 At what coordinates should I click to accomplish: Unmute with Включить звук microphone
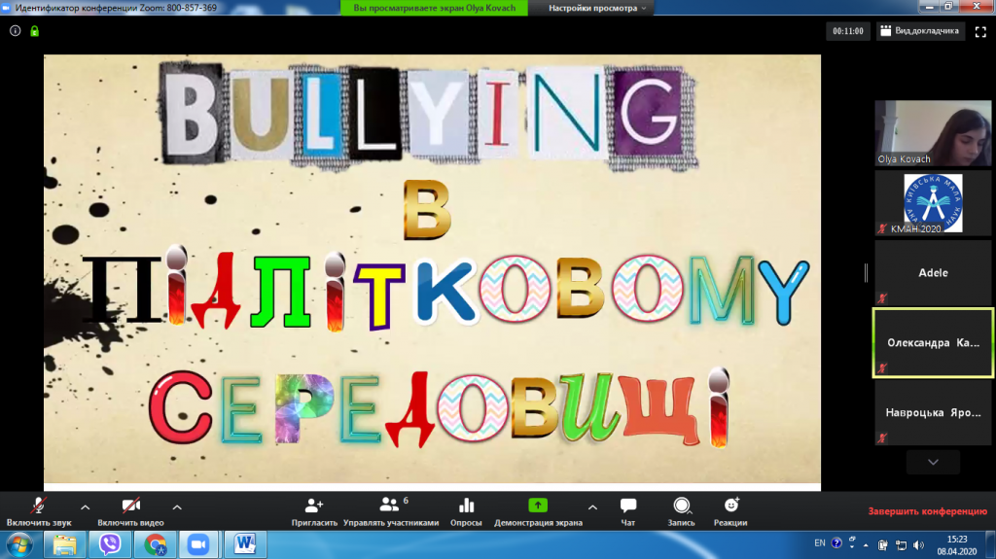pyautogui.click(x=39, y=511)
